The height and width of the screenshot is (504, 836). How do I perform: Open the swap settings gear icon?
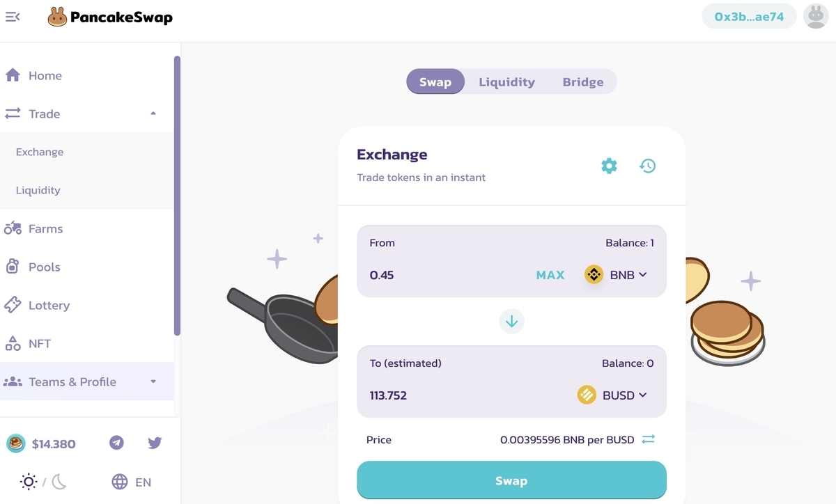click(x=609, y=166)
